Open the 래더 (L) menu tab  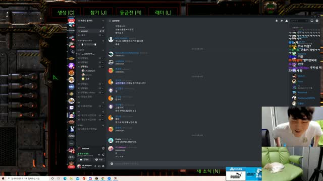163,13
